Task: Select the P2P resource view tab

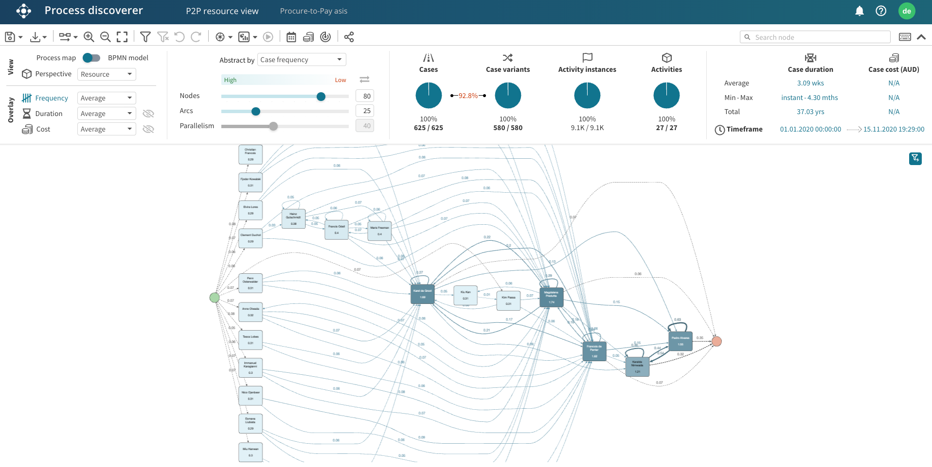Action: coord(222,11)
